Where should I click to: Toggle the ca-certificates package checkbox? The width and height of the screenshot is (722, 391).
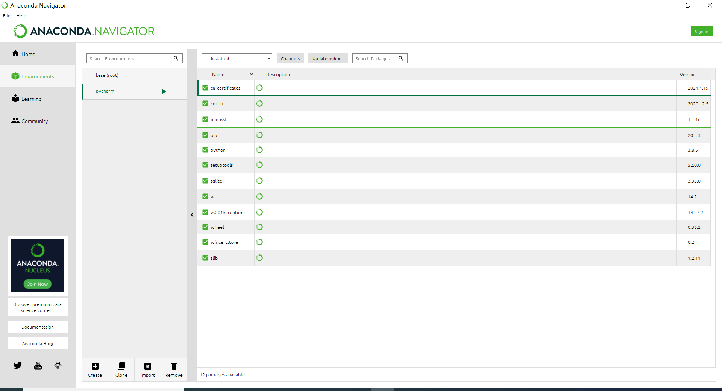(205, 88)
